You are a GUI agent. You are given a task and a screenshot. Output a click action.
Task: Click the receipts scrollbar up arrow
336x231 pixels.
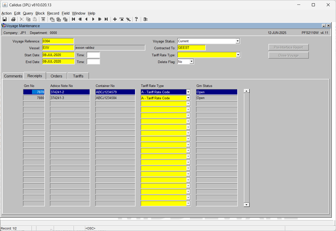coord(247,91)
